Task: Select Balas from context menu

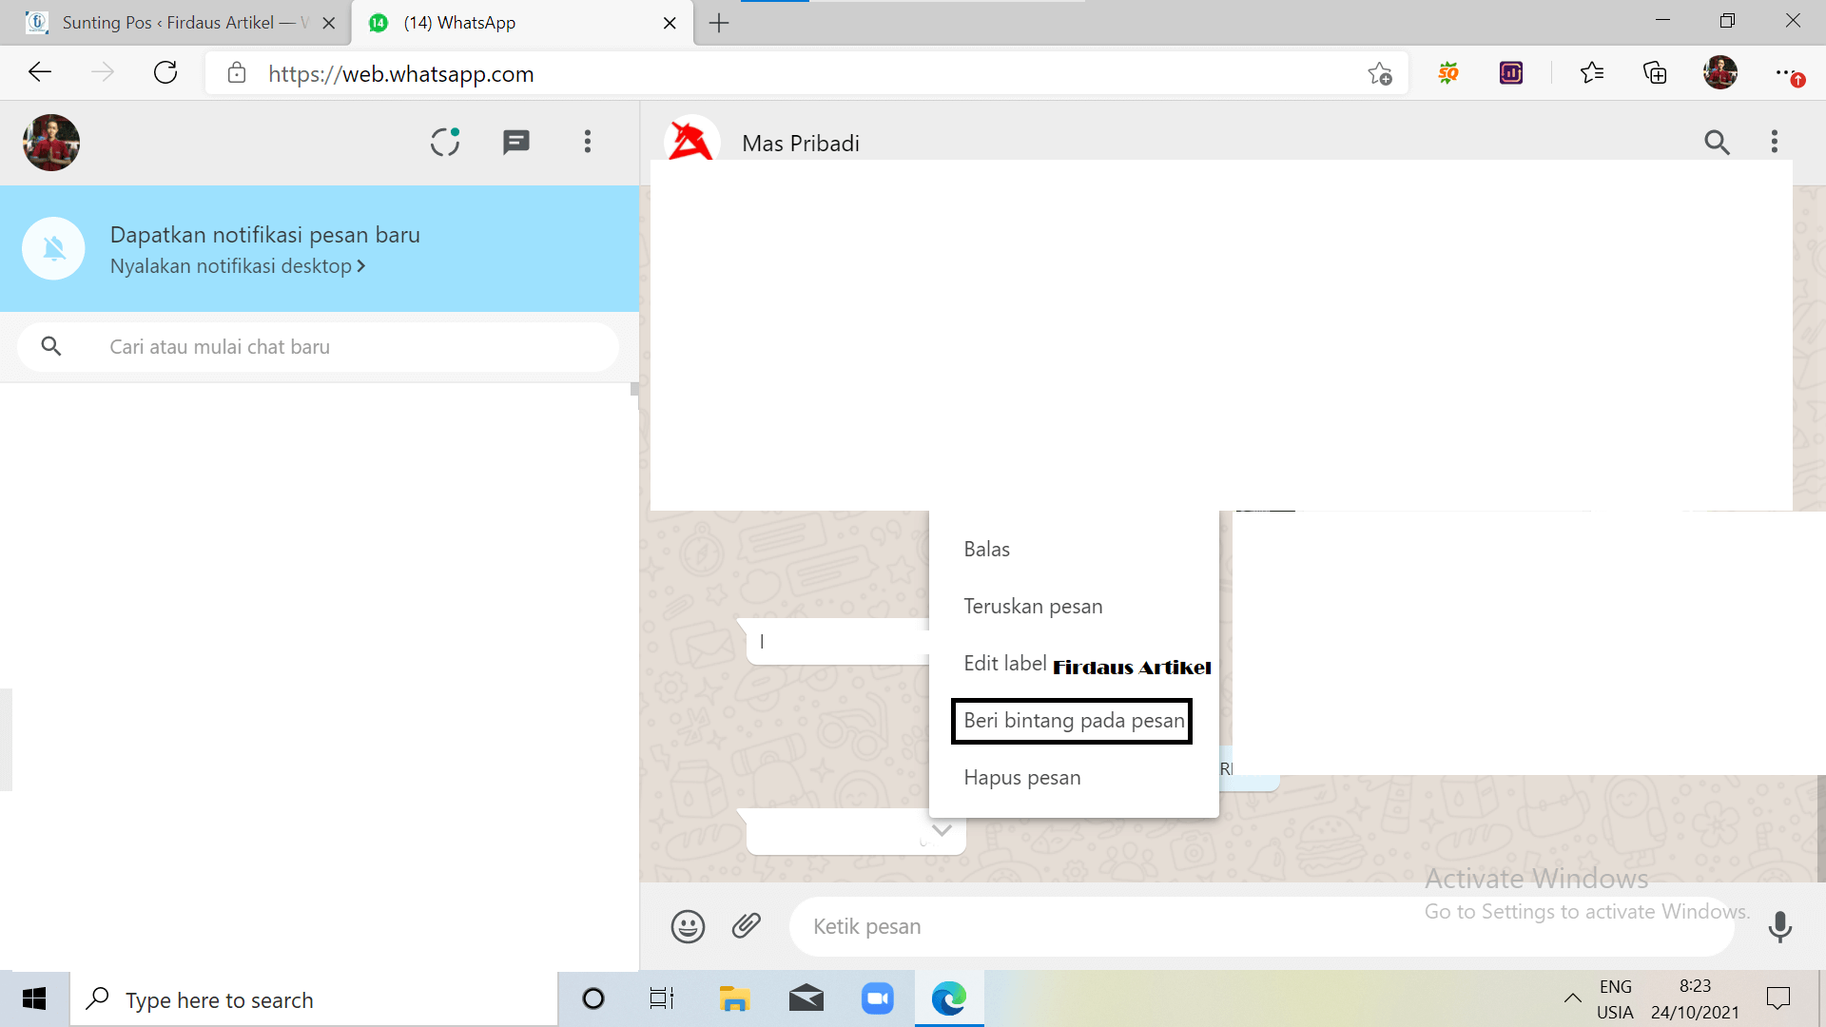Action: click(986, 550)
